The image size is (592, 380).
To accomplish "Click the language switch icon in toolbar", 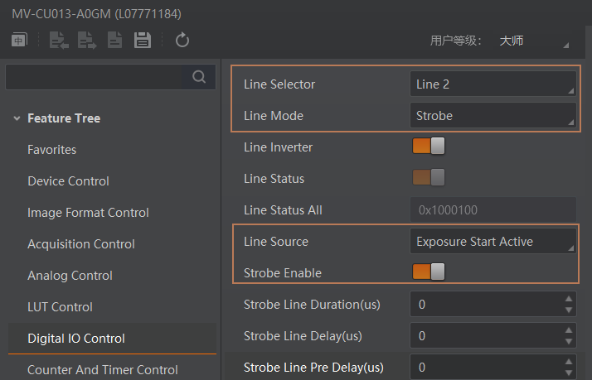I will (19, 40).
